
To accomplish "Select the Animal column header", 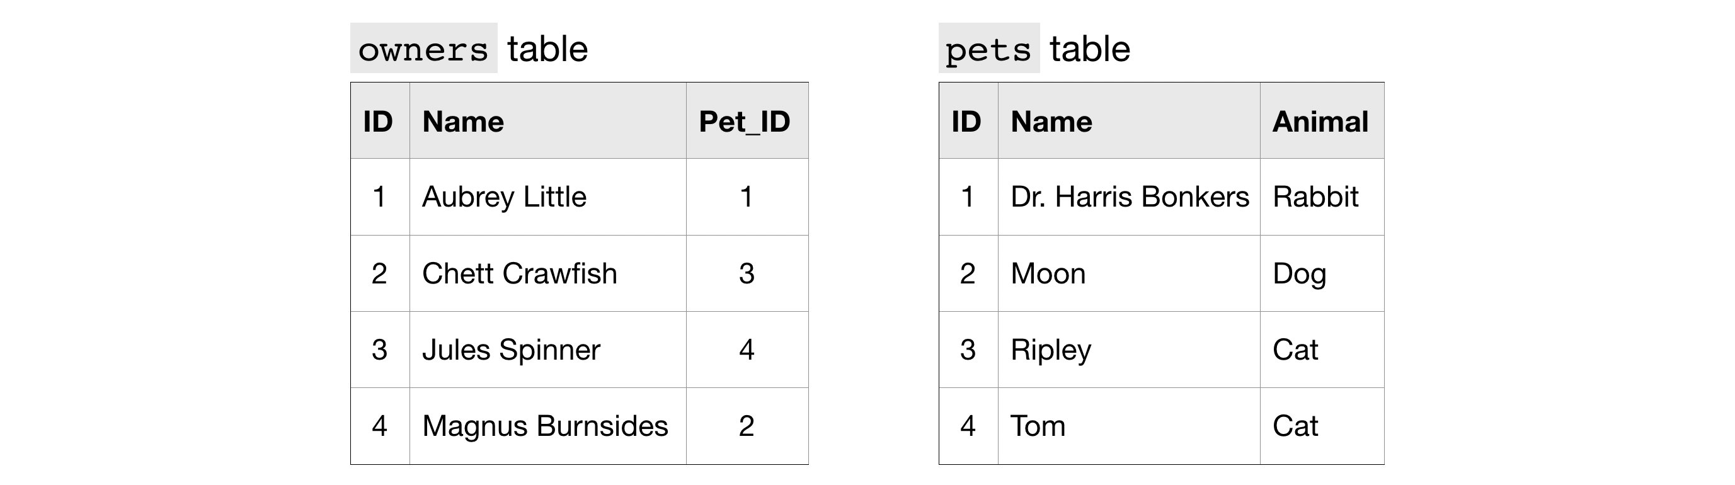I will [x=1320, y=122].
